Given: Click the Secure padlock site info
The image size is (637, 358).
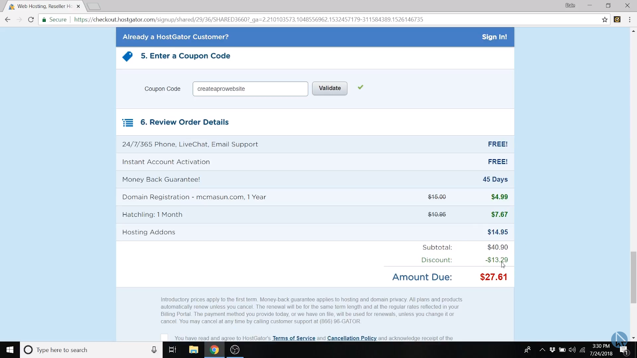Looking at the screenshot, I should 54,19.
